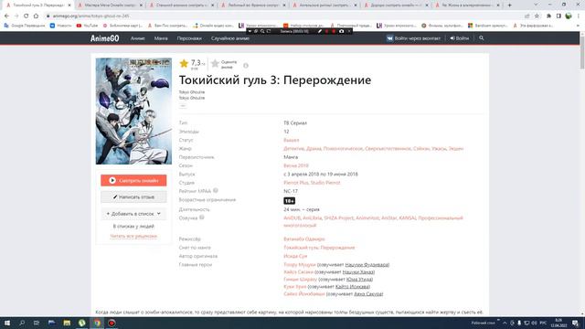
Task: Open File Explorer from the taskbar
Action: pyautogui.click(x=67, y=323)
